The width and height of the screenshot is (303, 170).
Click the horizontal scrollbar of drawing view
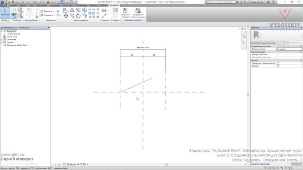pyautogui.click(x=166, y=164)
